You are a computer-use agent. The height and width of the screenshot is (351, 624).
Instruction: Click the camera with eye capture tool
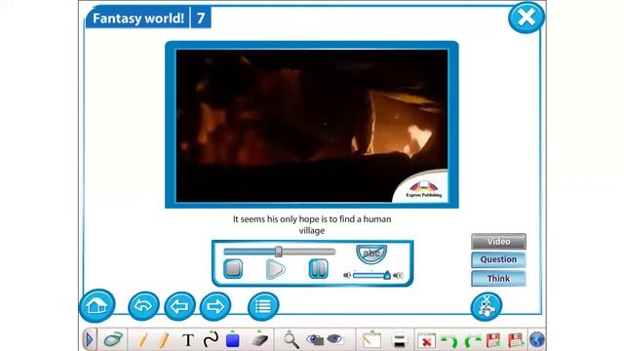pos(315,340)
